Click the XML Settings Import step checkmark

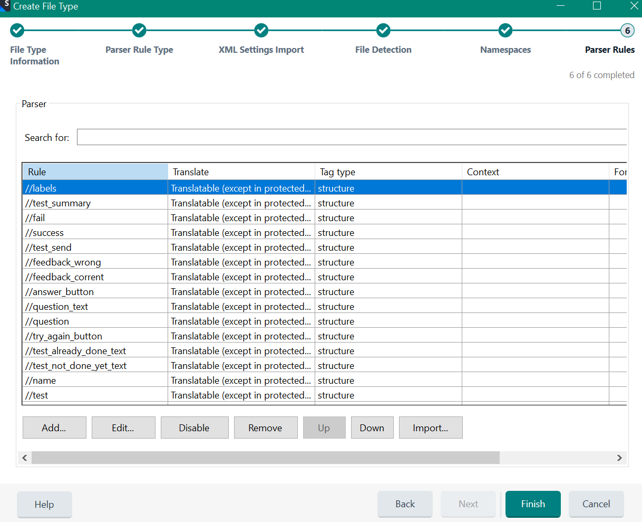click(261, 31)
